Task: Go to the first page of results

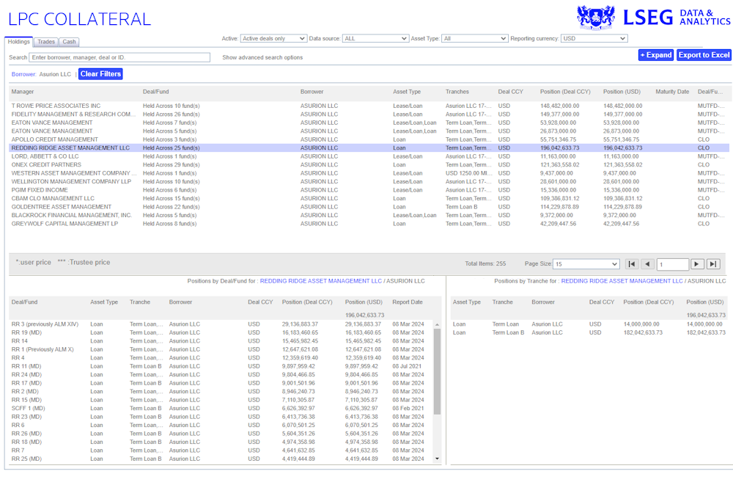Action: coord(633,264)
